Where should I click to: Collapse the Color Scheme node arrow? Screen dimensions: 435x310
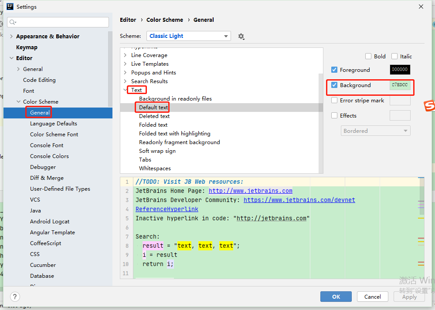coord(18,102)
